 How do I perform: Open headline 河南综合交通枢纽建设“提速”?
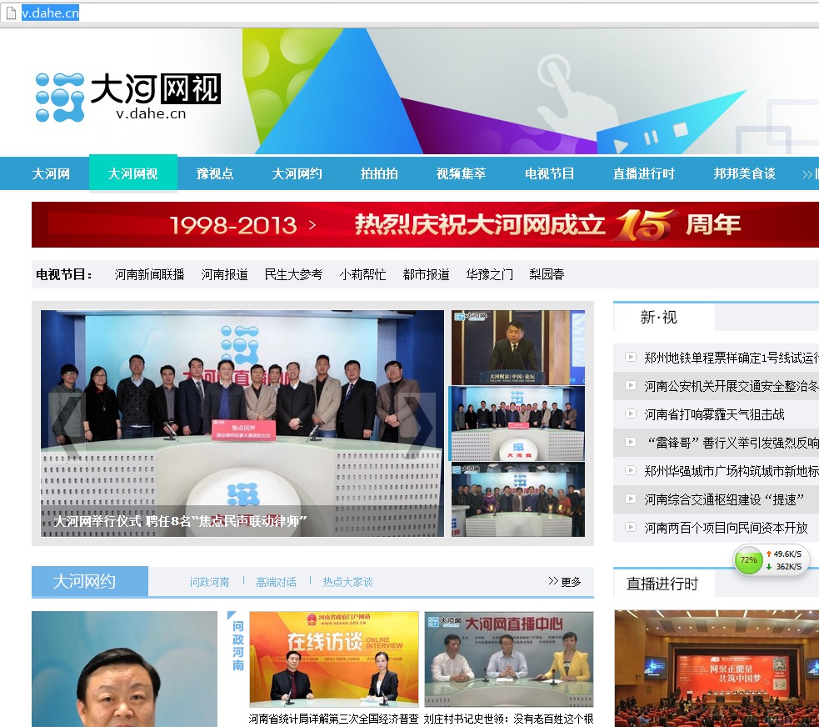tap(723, 499)
